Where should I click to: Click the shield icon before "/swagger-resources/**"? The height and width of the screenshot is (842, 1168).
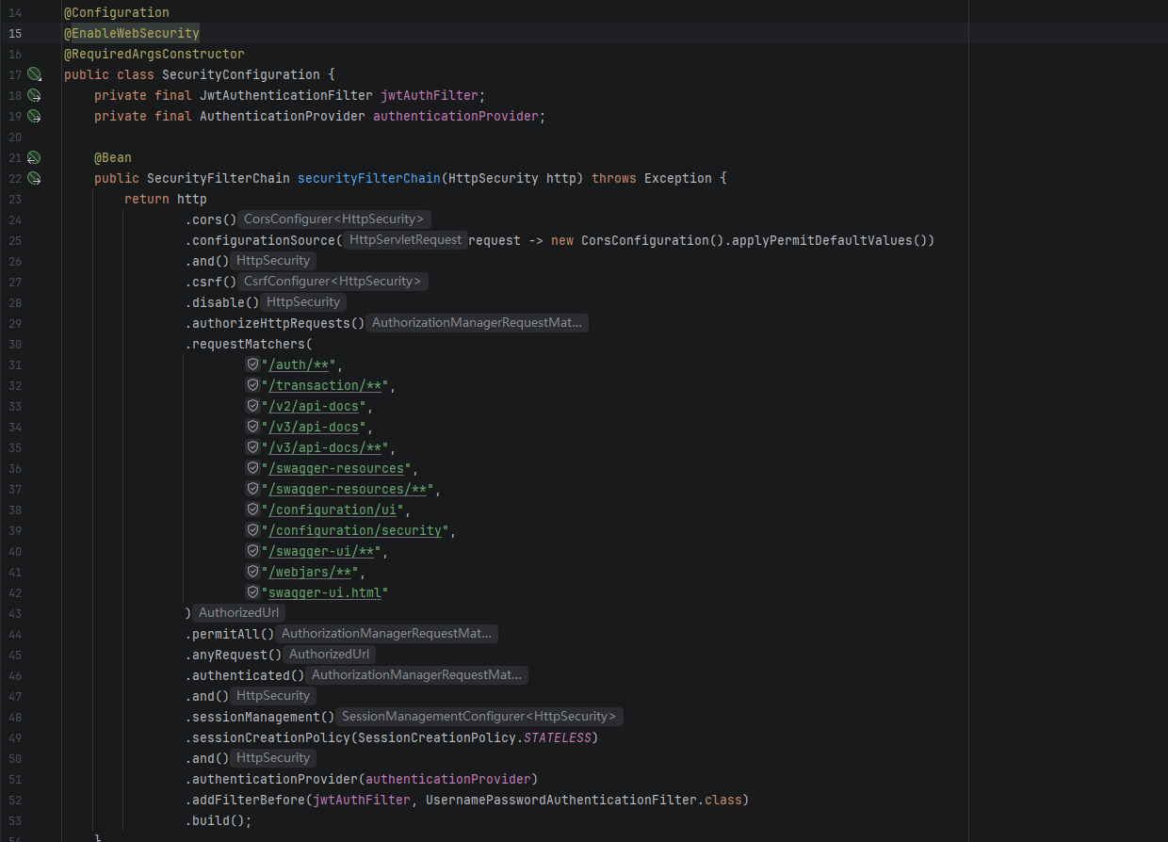coord(252,489)
